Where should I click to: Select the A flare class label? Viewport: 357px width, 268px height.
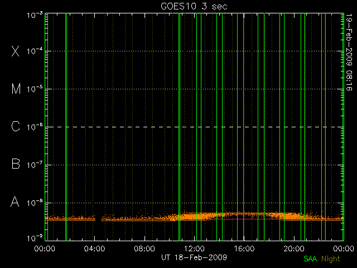15,202
